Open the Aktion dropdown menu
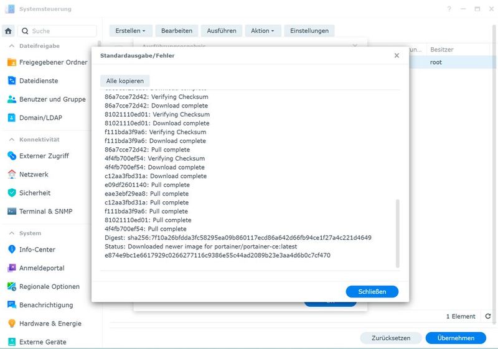This screenshot has width=498, height=349. (x=262, y=30)
